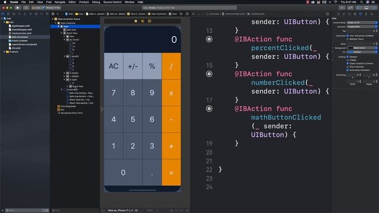Click the number 7 button on canvas

(114, 93)
